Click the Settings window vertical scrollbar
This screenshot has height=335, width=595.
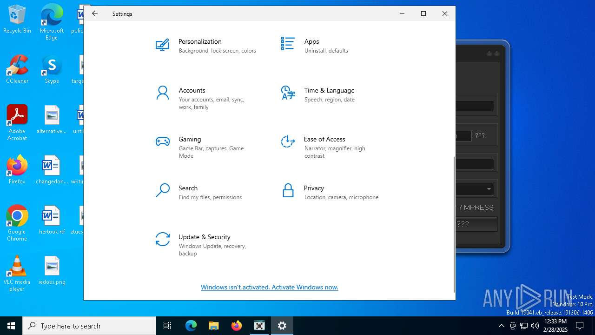[454, 224]
